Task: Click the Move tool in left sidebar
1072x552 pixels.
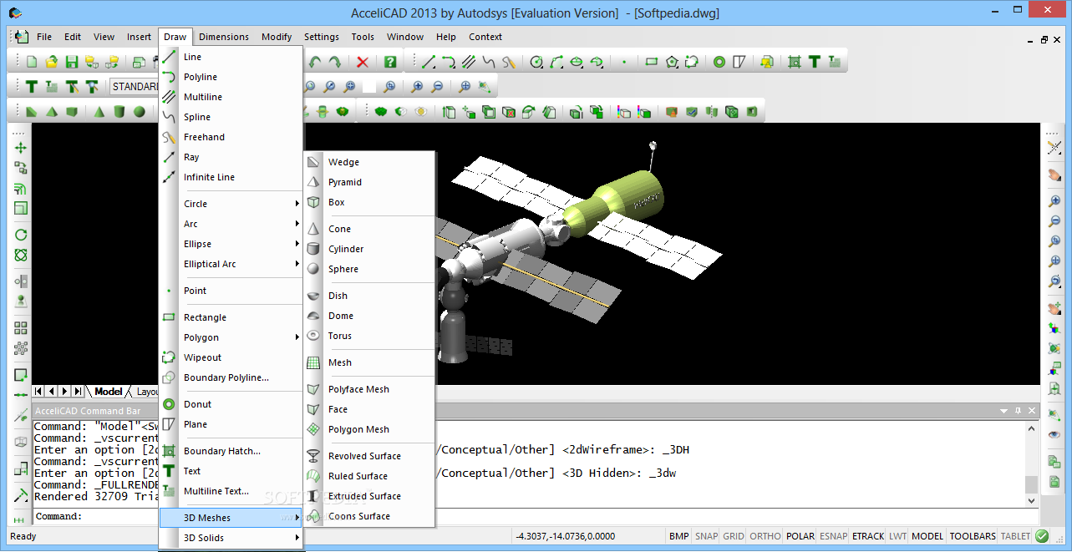Action: (21, 148)
